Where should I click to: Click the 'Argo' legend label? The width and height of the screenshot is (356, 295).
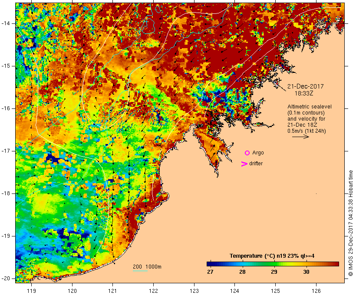click(258, 153)
